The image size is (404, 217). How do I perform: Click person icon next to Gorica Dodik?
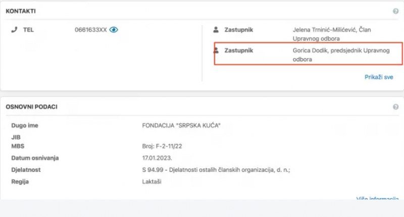[x=216, y=50]
